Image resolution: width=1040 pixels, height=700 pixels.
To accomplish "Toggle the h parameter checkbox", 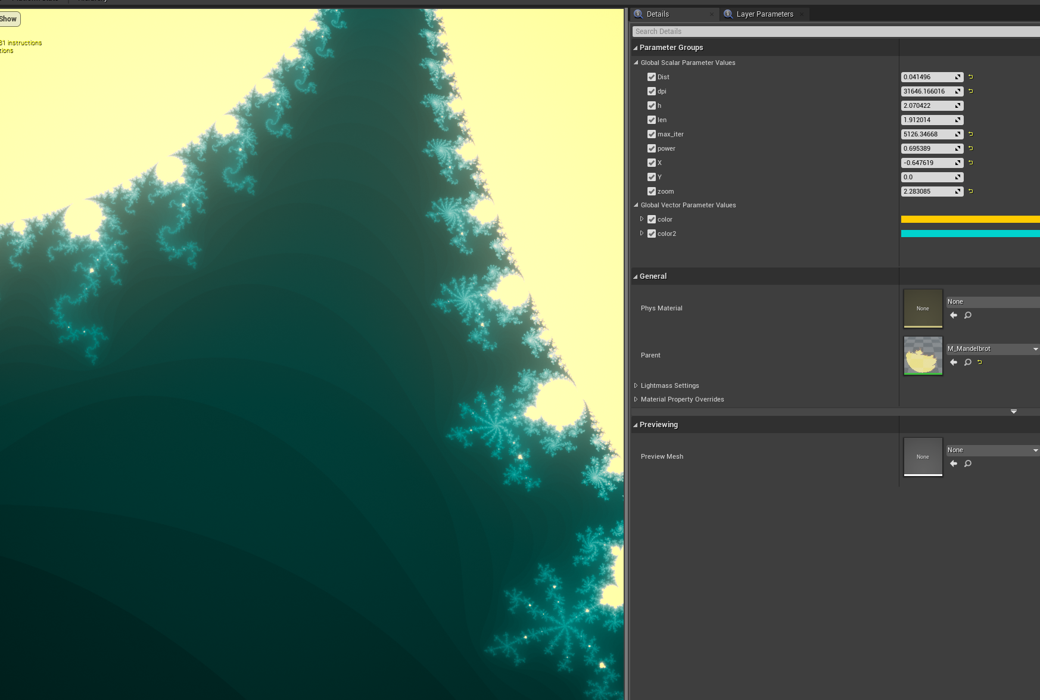I will (x=652, y=105).
